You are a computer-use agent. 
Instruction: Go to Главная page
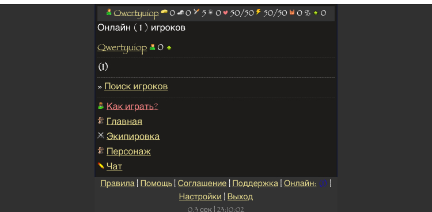click(124, 122)
